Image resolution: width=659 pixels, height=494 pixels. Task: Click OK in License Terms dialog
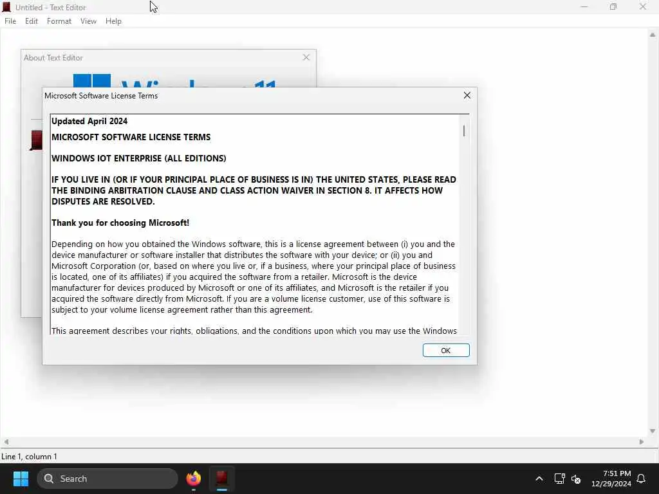coord(446,351)
